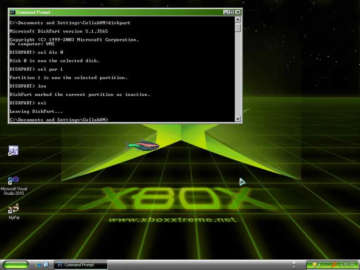The image size is (360, 270).
Task: Open the Command Prompt window system menu icon
Action: [12, 12]
